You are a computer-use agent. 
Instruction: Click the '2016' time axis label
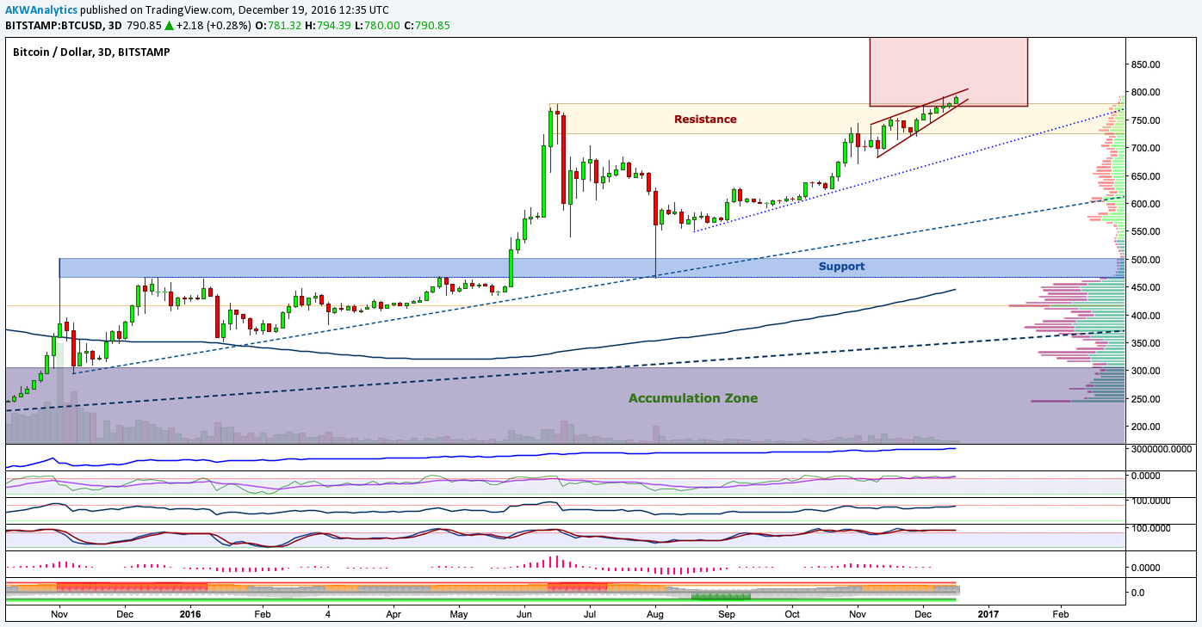pyautogui.click(x=190, y=615)
